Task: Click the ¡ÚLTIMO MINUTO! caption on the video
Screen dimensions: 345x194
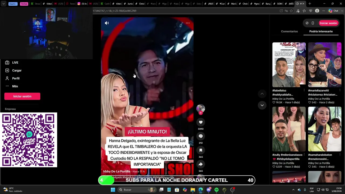Action: coord(147,132)
